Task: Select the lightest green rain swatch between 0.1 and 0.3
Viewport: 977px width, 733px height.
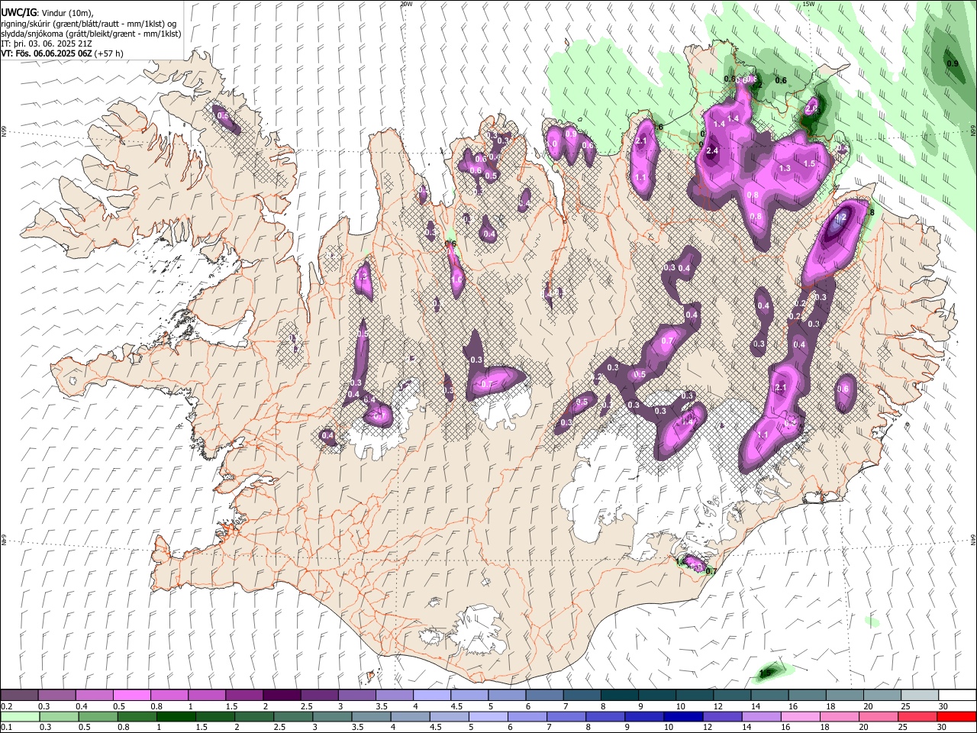Action: click(20, 716)
